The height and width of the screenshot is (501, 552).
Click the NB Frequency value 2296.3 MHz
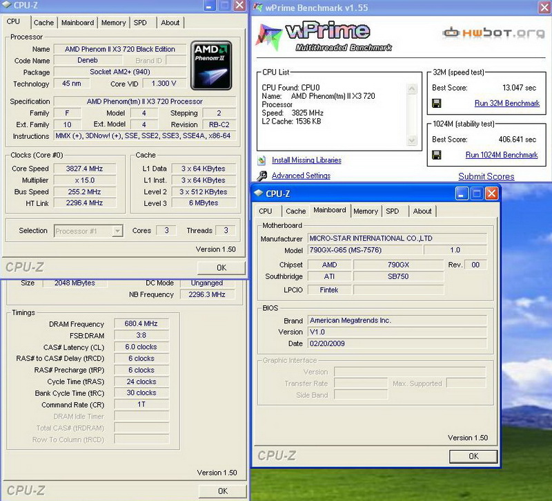[x=206, y=294]
